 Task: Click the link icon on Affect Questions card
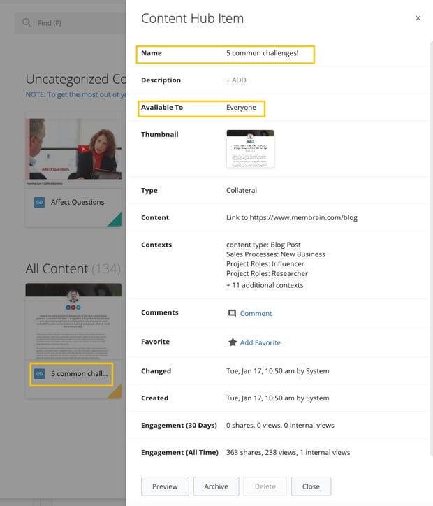pos(40,202)
